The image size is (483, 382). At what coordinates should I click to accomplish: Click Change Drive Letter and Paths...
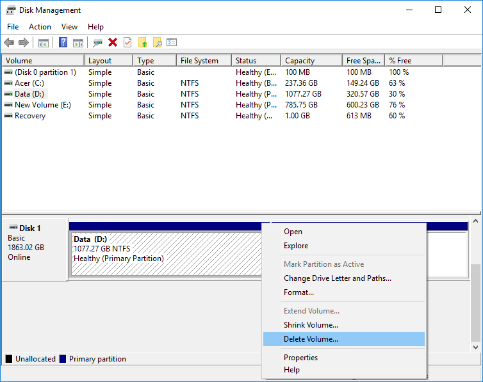pyautogui.click(x=337, y=278)
